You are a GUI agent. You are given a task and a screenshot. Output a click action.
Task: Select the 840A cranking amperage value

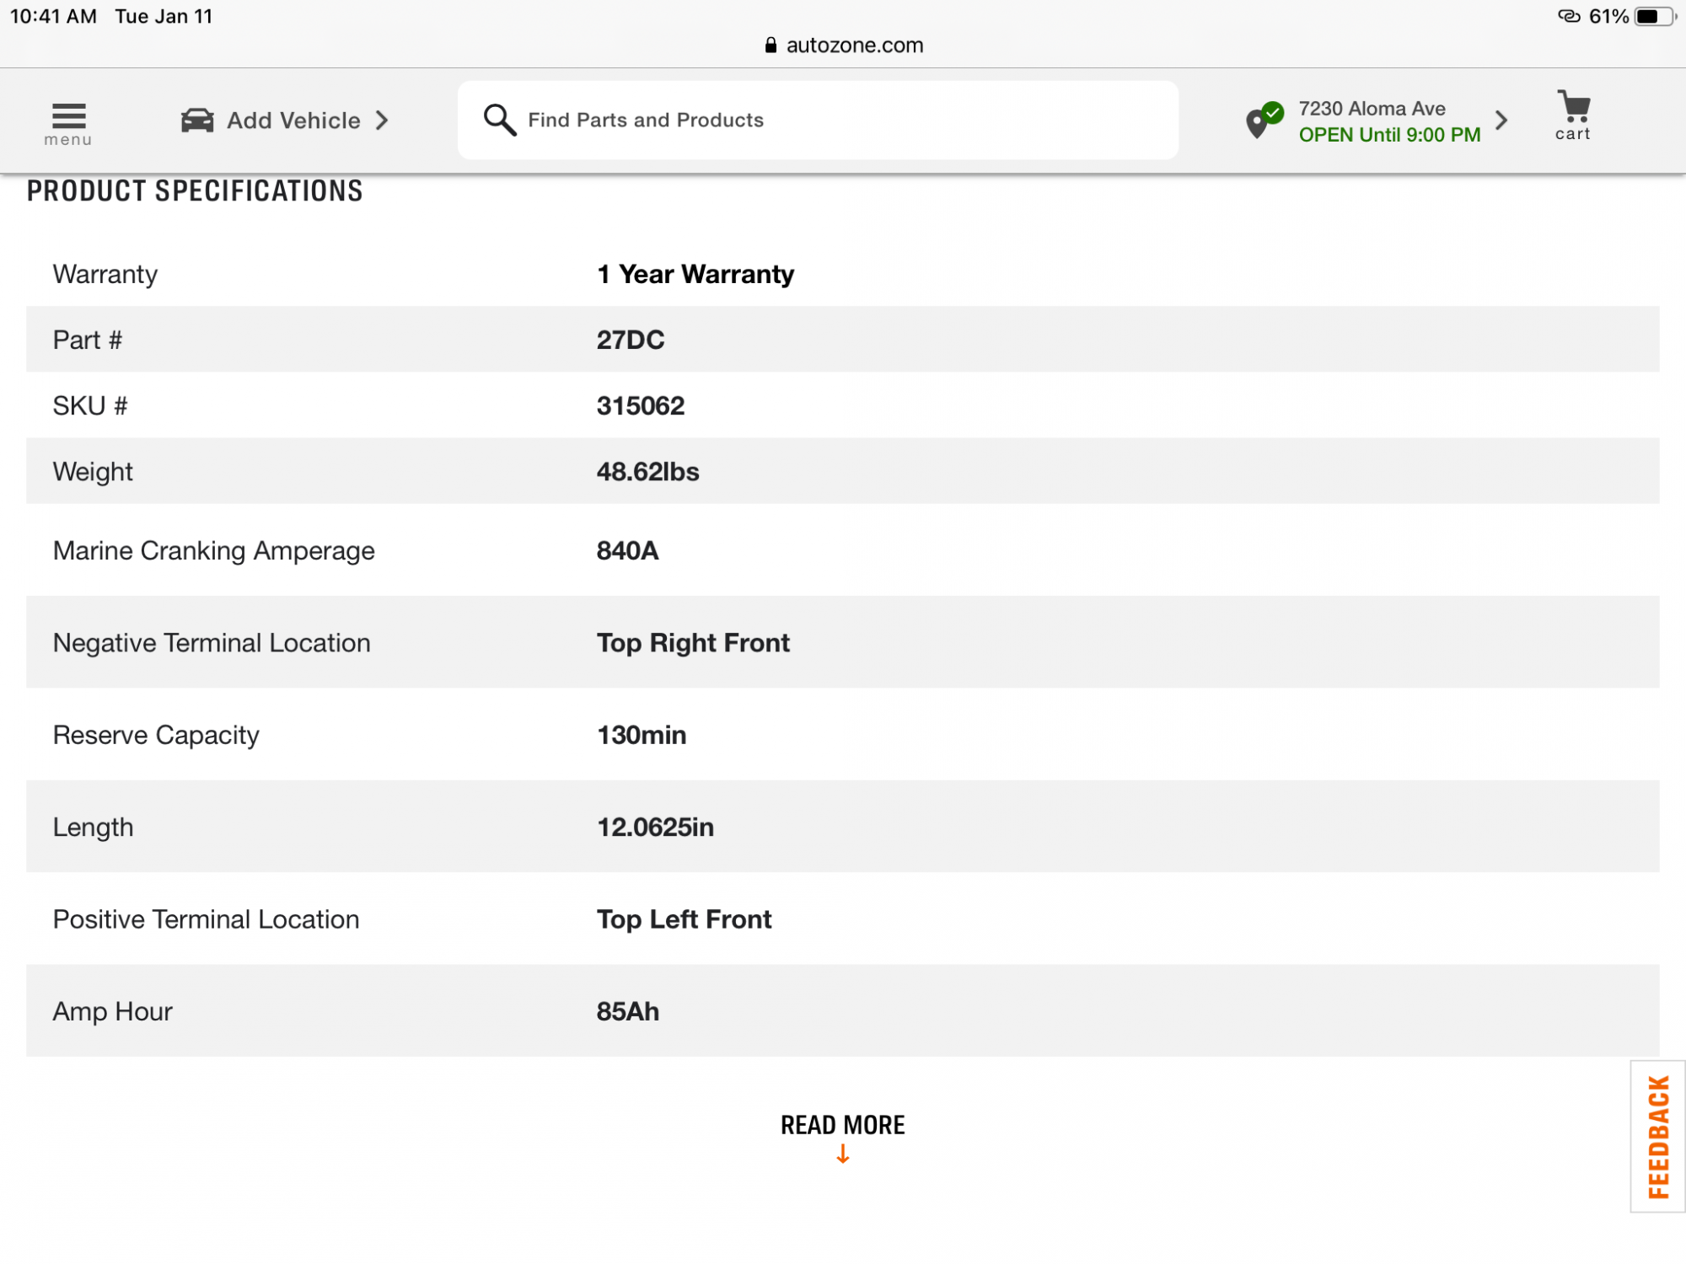click(628, 550)
